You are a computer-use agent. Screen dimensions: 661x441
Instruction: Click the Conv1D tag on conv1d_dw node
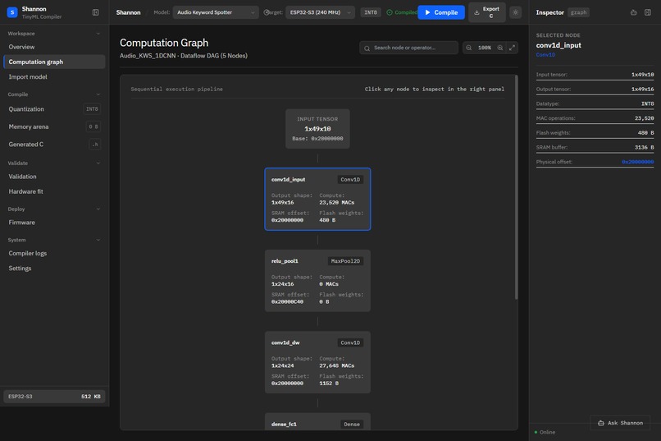pos(350,342)
